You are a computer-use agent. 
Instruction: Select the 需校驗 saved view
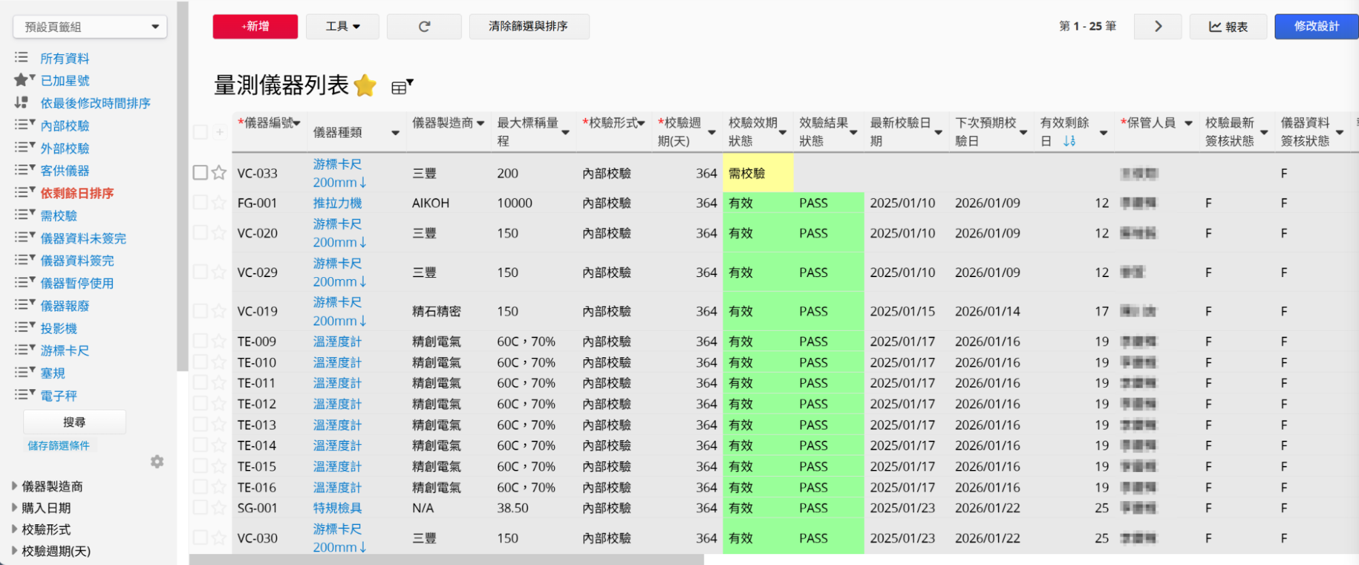pyautogui.click(x=58, y=216)
